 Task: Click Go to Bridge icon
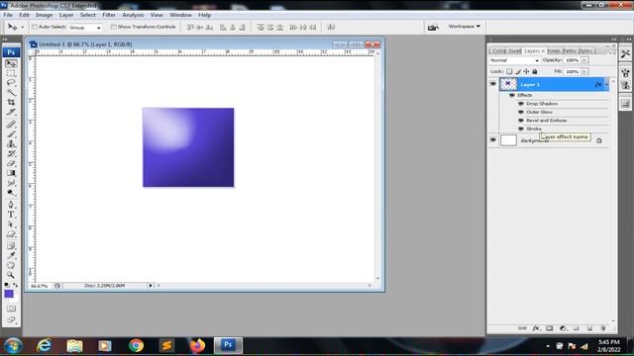coord(433,27)
